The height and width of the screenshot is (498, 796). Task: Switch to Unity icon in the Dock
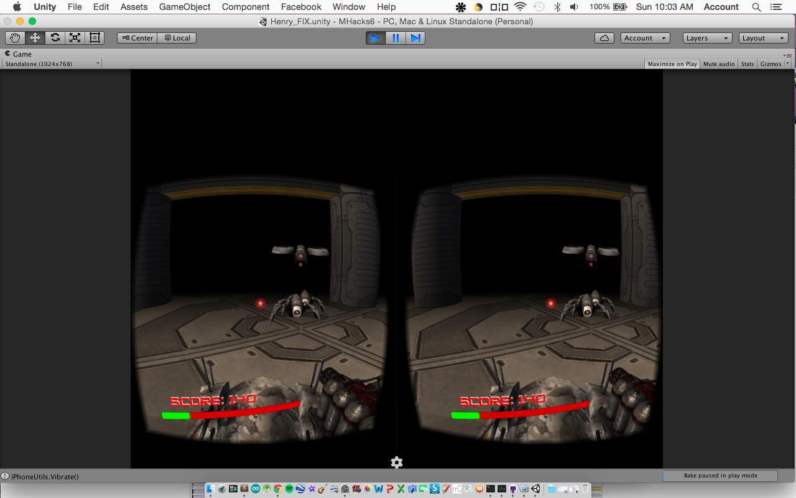click(535, 489)
